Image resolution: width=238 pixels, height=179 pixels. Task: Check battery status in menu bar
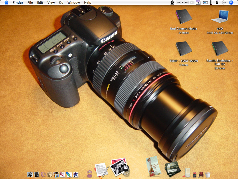205,3
